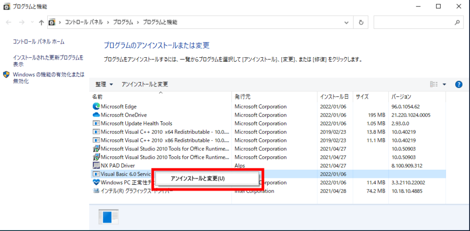
Task: Click the Microsoft Edge program icon
Action: point(96,107)
